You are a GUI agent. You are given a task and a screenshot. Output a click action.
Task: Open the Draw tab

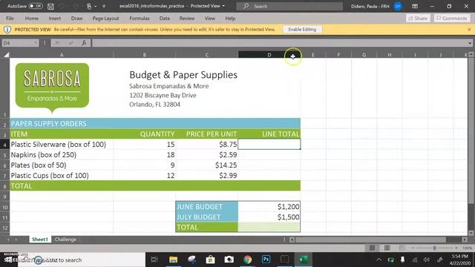76,19
